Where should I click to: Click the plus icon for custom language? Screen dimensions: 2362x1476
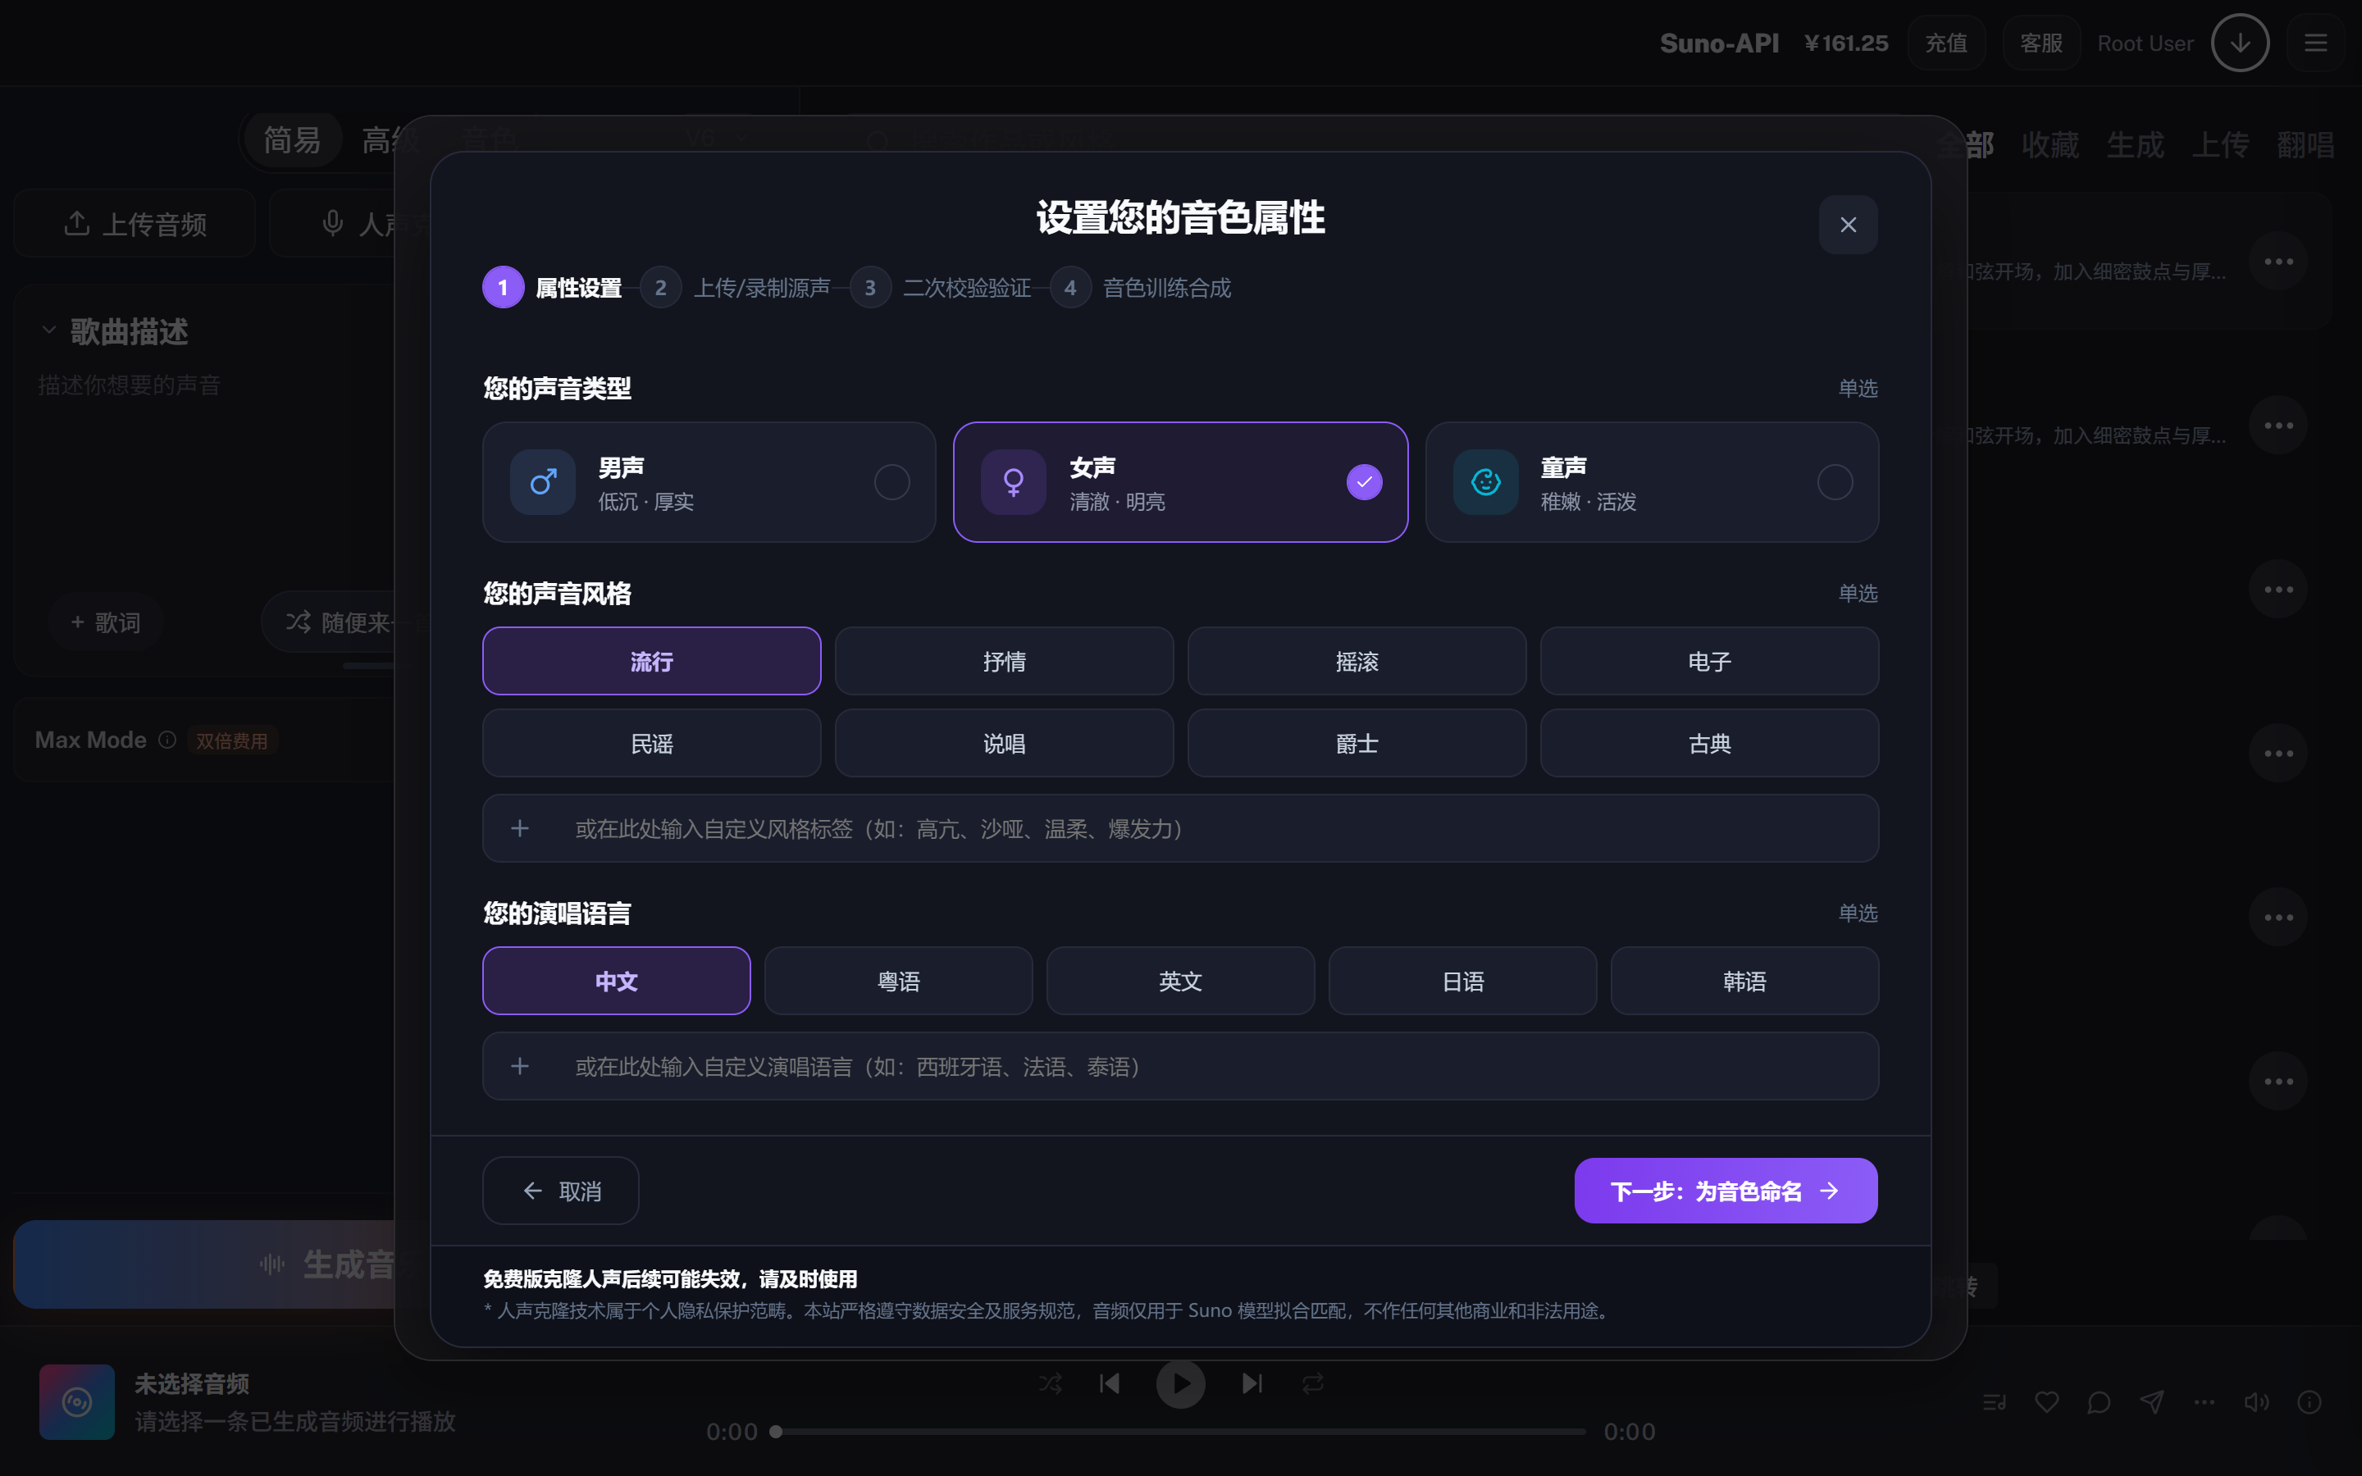point(520,1066)
